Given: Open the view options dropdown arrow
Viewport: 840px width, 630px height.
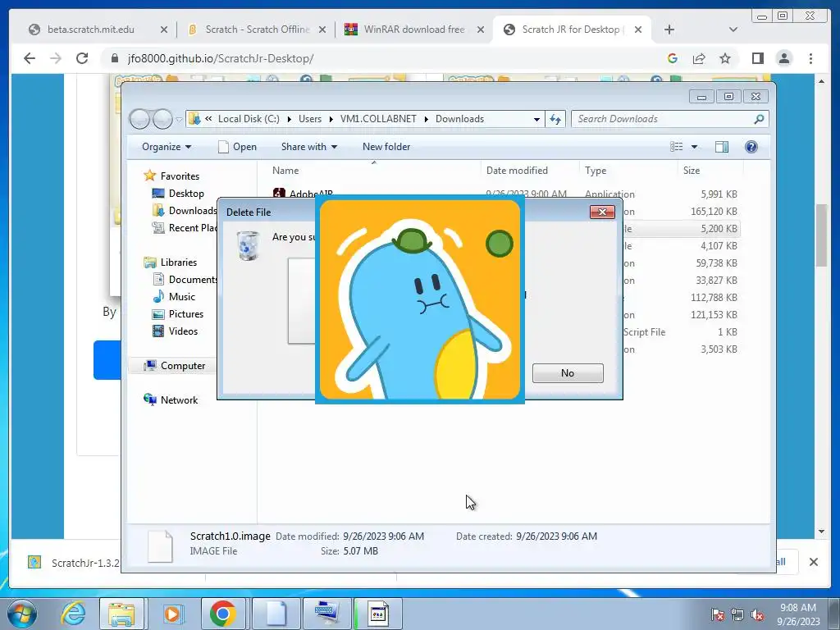Looking at the screenshot, I should click(694, 147).
